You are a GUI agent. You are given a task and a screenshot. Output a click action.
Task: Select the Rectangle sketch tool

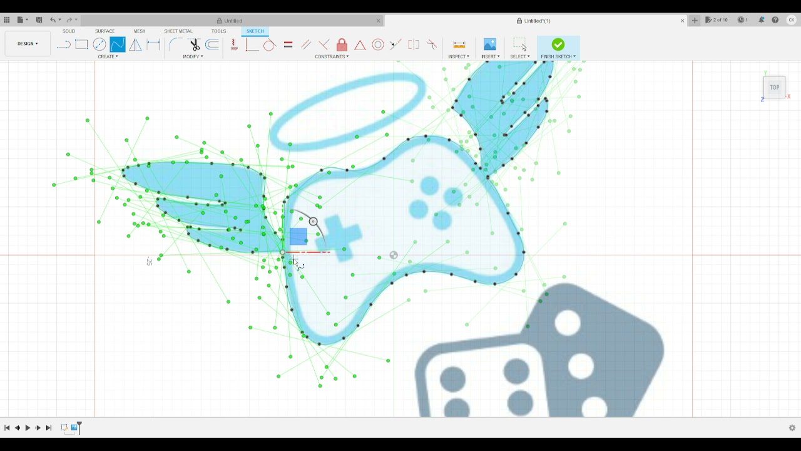[x=81, y=44]
